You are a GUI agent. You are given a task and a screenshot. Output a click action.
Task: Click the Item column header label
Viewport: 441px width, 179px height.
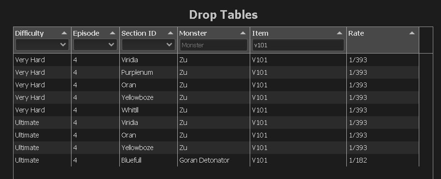[260, 33]
